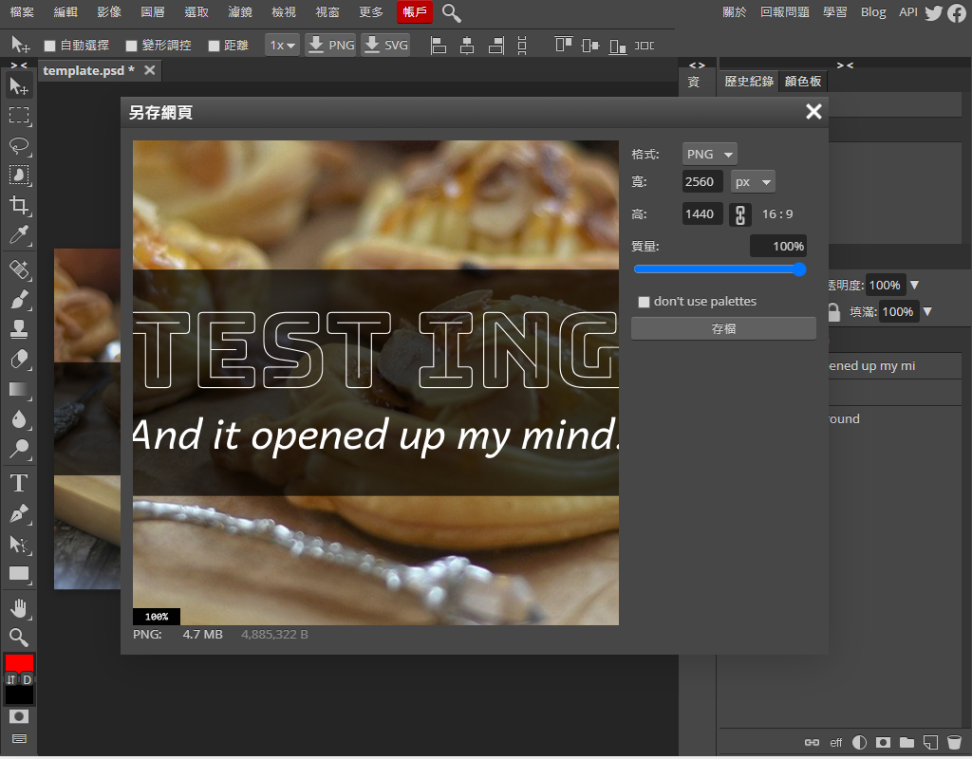Toggle Quick Mask mode icon
The image size is (972, 759).
[x=19, y=717]
